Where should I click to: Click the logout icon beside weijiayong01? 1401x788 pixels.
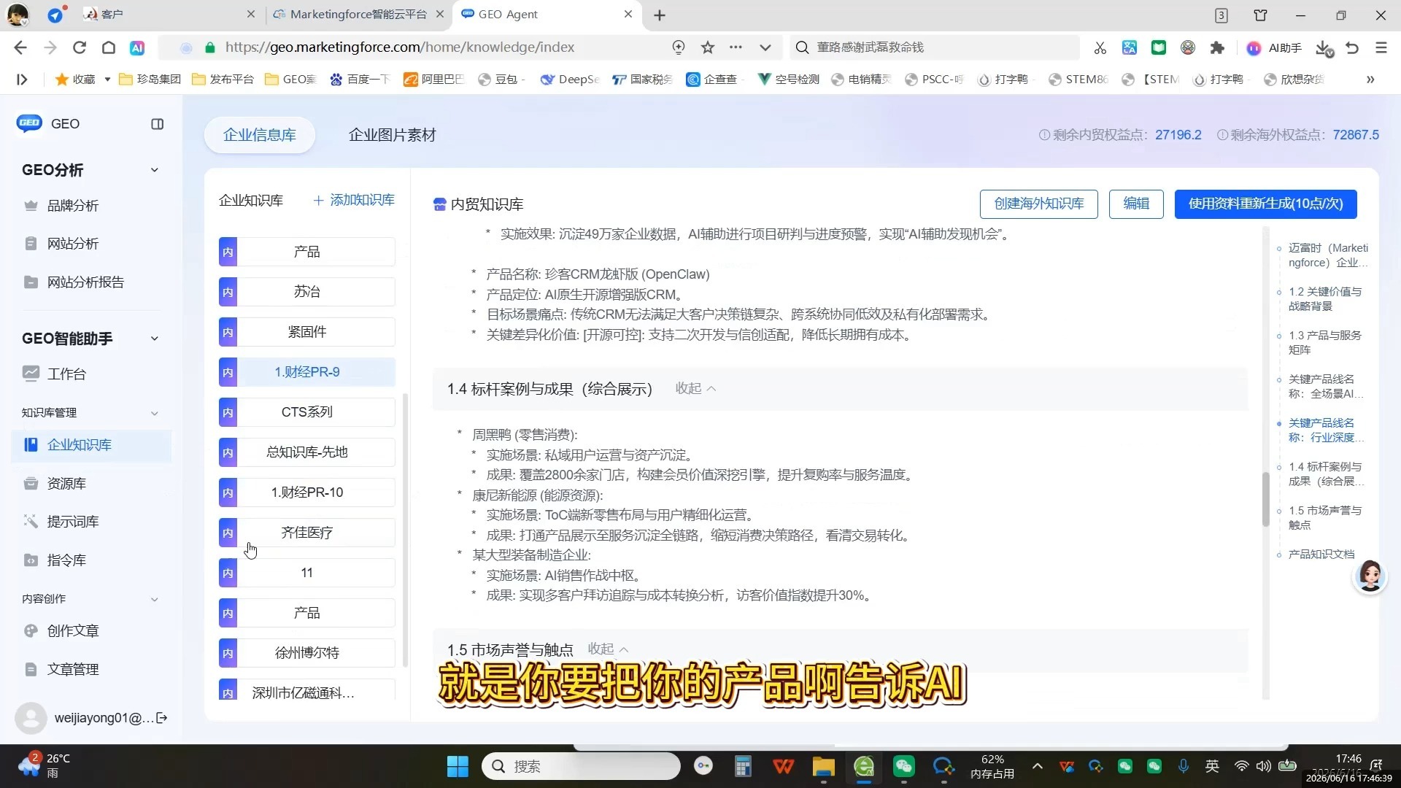162,718
